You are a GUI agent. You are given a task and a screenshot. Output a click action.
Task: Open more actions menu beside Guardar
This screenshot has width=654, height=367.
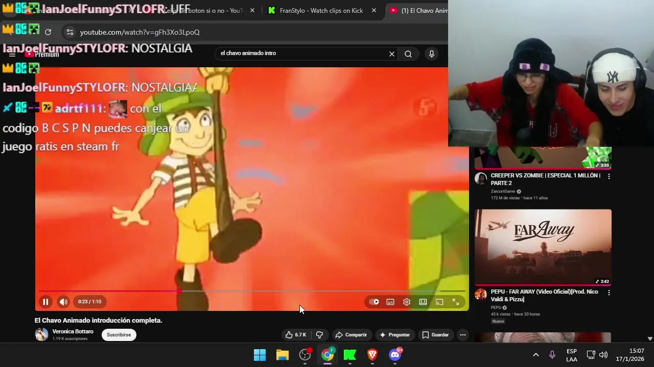click(462, 335)
